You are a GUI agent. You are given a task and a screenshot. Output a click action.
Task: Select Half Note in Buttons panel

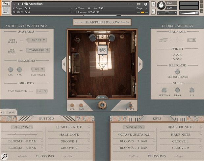click(x=69, y=135)
